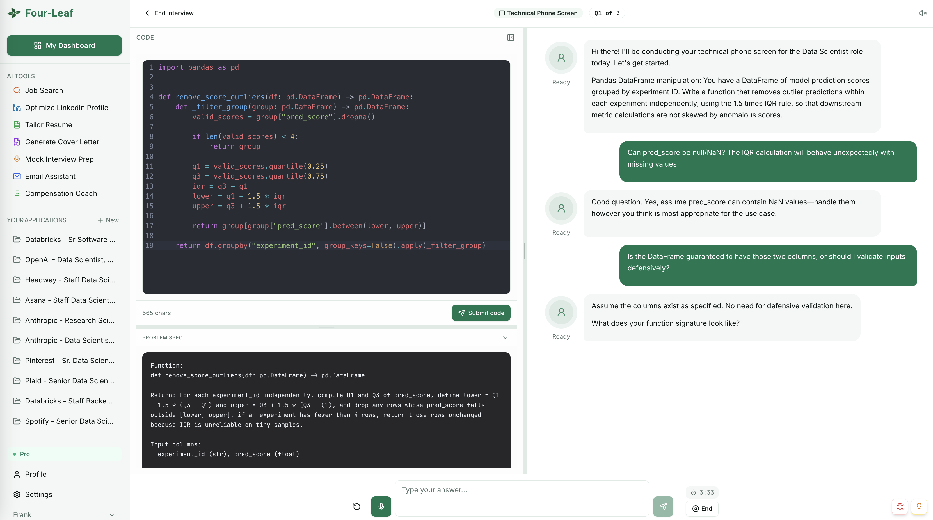
Task: Click into the Type your answer field
Action: pyautogui.click(x=522, y=498)
